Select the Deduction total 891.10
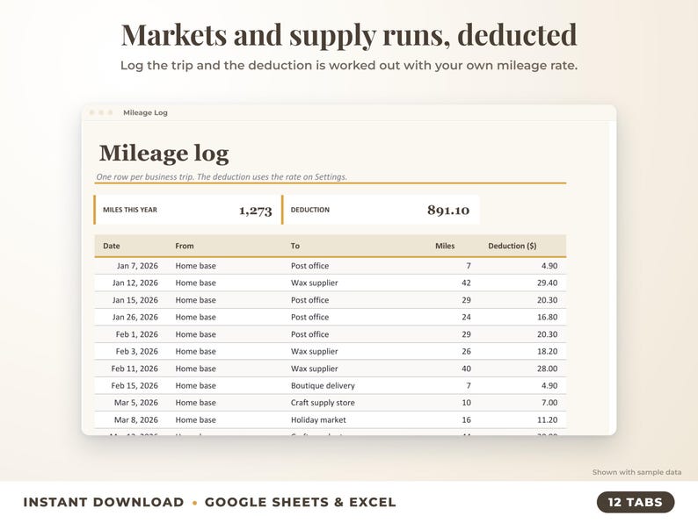The width and height of the screenshot is (698, 523). click(x=448, y=211)
